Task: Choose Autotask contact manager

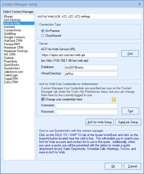Action: point(19,27)
